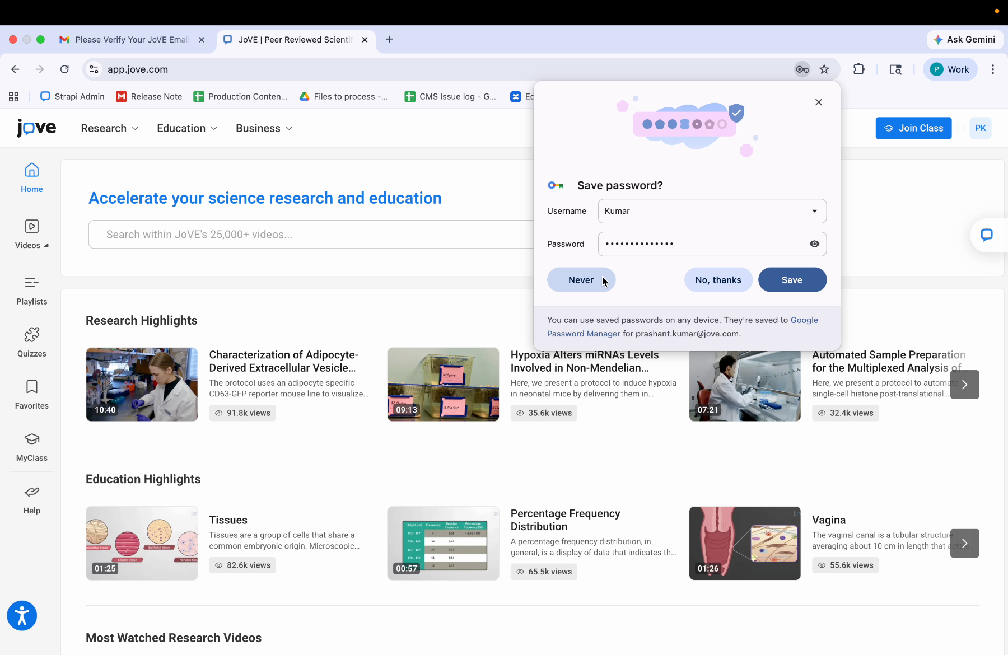
Task: Expand the Username dropdown in save dialog
Action: (x=815, y=211)
